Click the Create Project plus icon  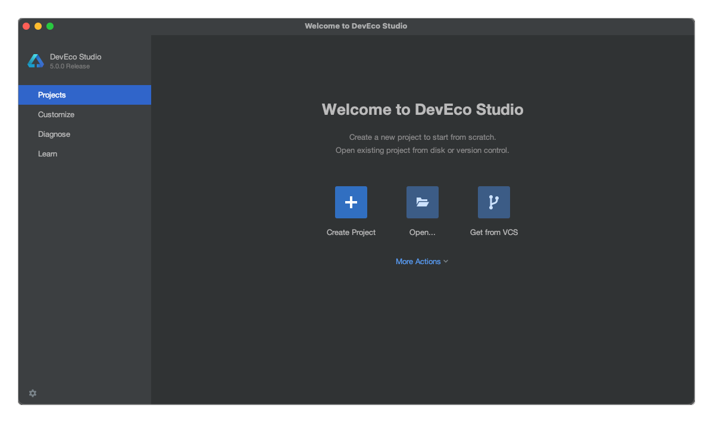351,202
